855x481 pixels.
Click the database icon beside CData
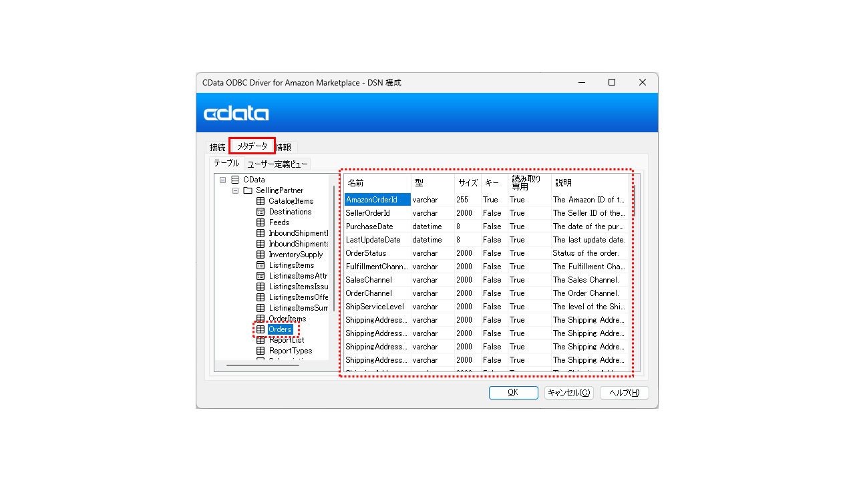[234, 180]
